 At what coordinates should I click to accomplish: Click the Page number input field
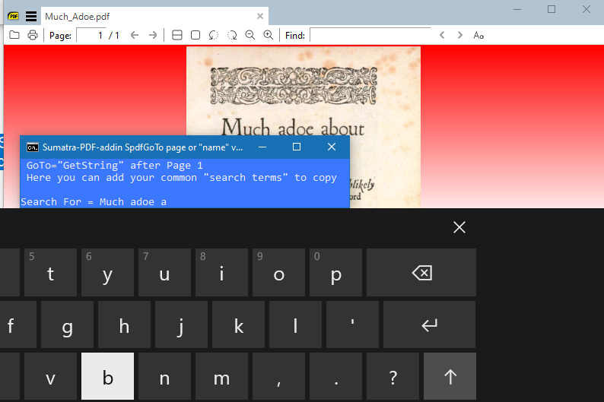pos(91,35)
